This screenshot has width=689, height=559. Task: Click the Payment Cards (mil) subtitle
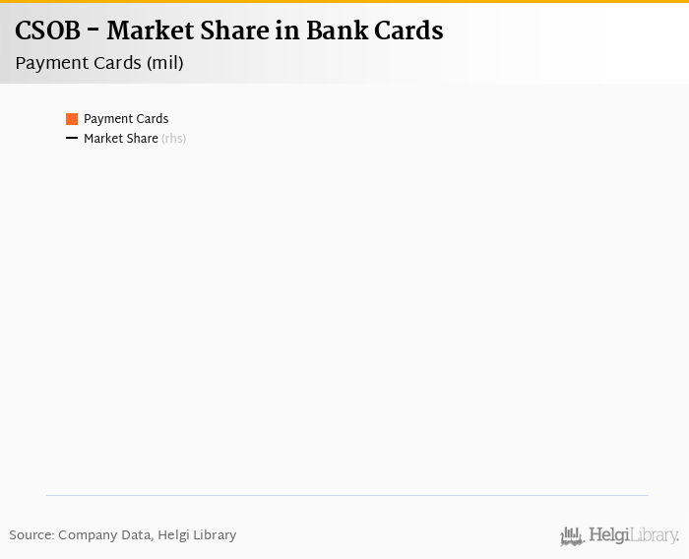click(99, 63)
